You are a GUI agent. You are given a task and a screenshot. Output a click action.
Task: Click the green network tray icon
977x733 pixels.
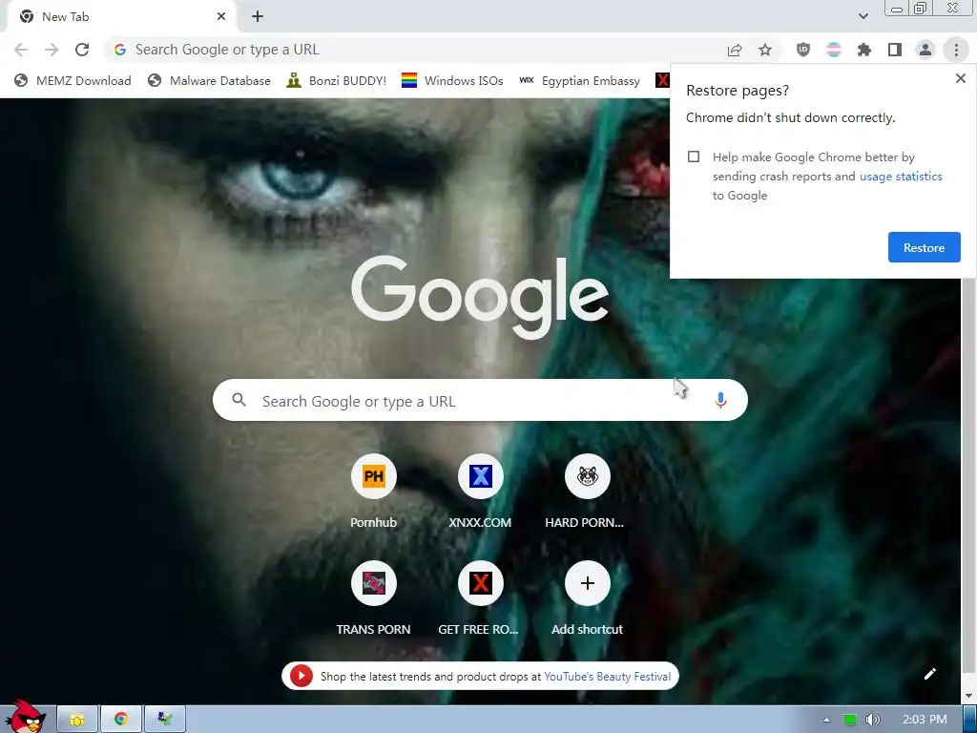click(850, 720)
